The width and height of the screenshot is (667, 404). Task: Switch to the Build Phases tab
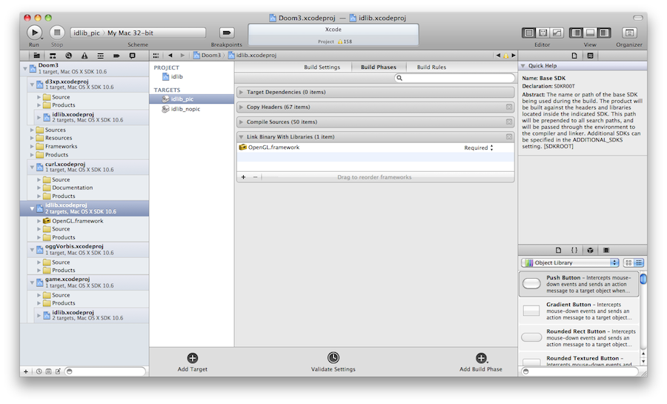point(379,67)
